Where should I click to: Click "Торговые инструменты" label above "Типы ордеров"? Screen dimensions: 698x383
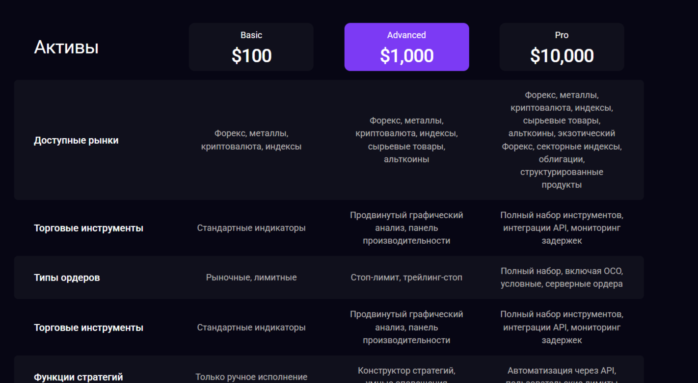click(x=88, y=228)
